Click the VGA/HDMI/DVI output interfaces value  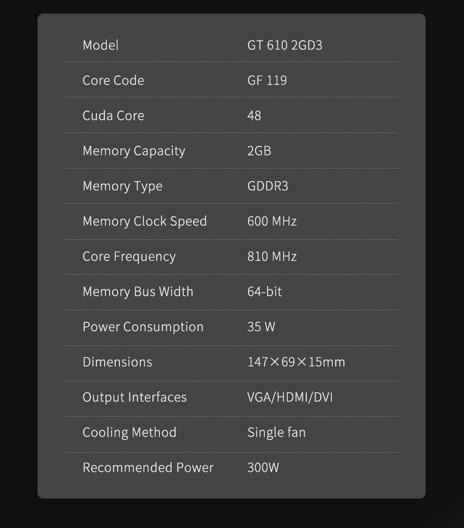point(290,397)
